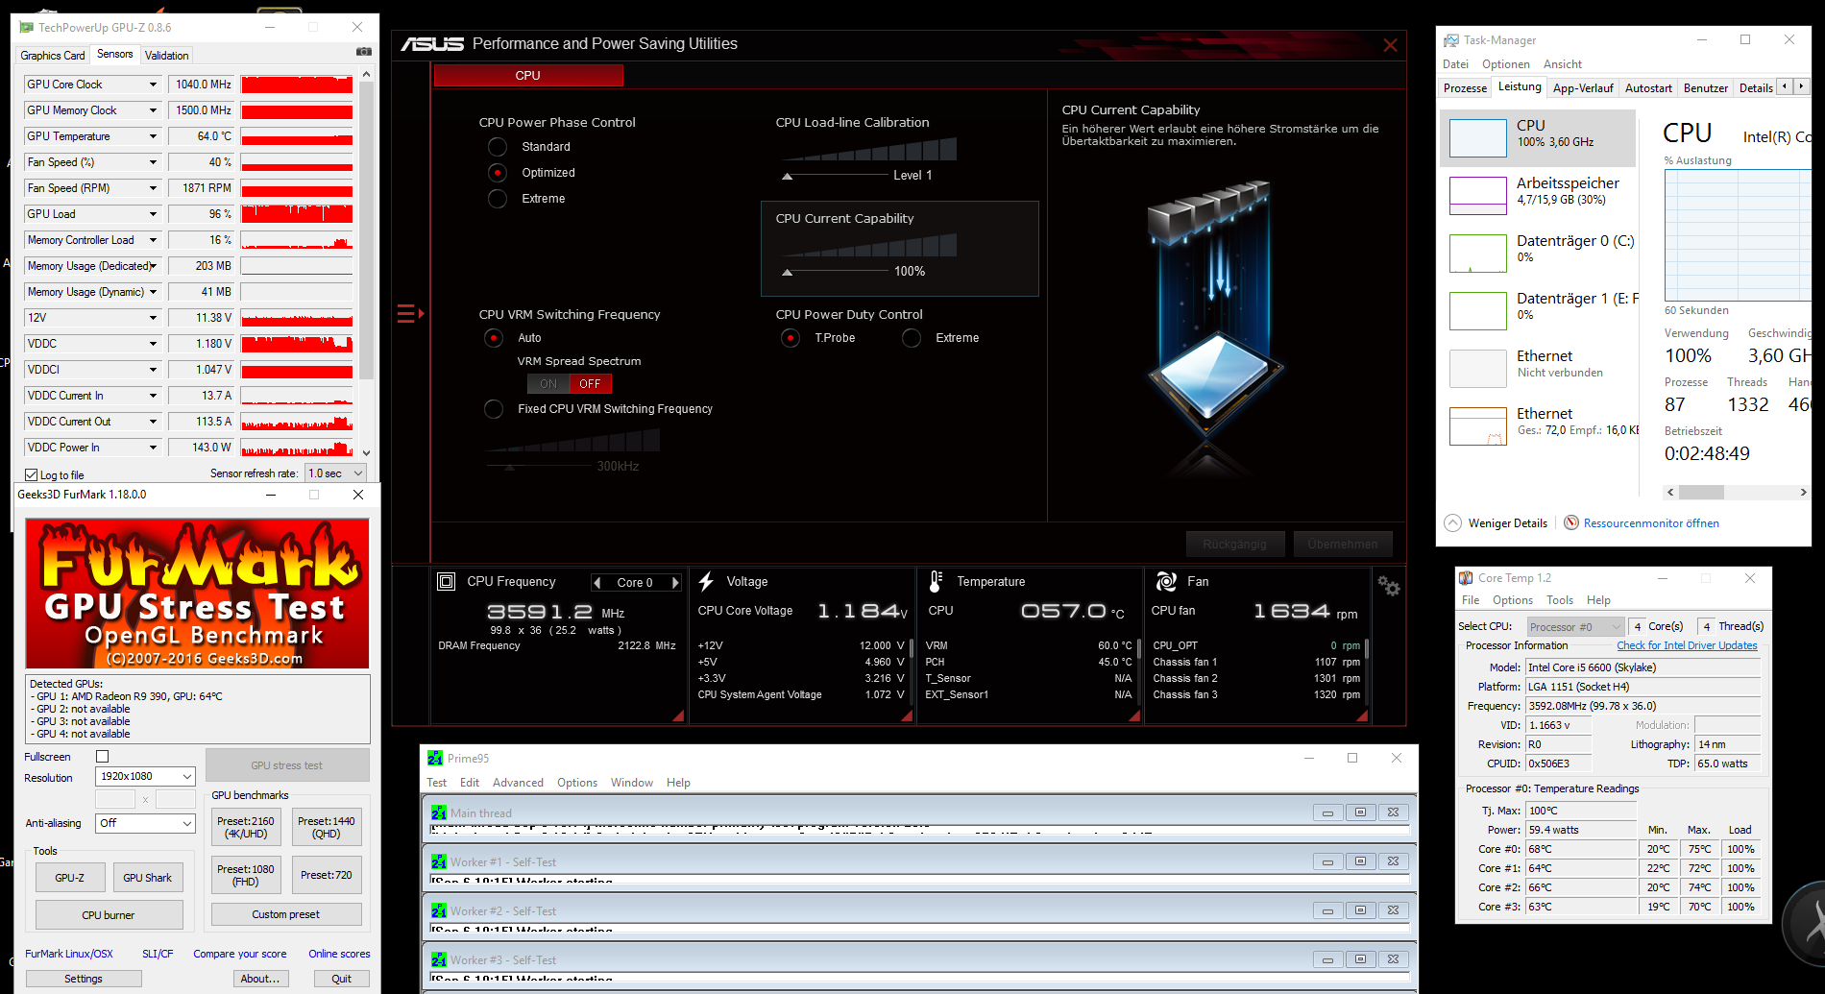
Task: Open the FurMark Online scores link
Action: click(339, 954)
